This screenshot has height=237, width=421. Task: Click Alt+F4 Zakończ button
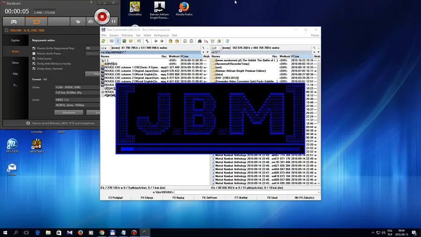click(x=304, y=198)
